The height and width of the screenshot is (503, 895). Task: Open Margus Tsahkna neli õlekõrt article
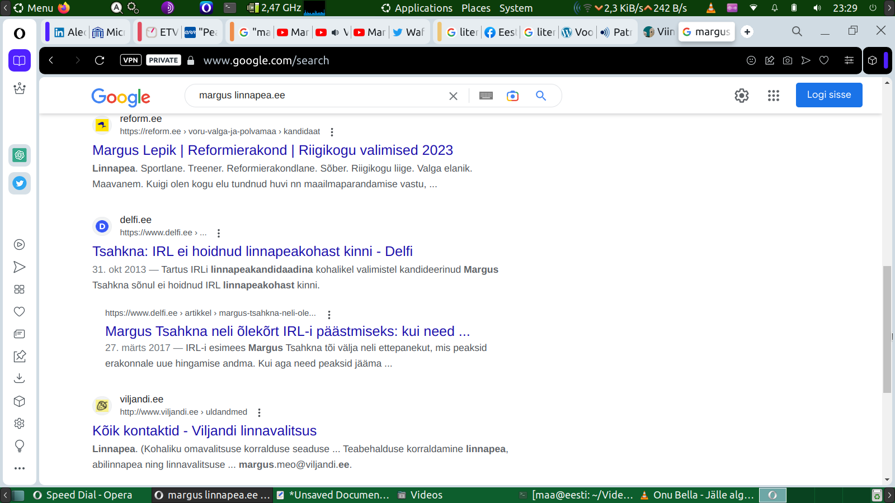pos(288,331)
